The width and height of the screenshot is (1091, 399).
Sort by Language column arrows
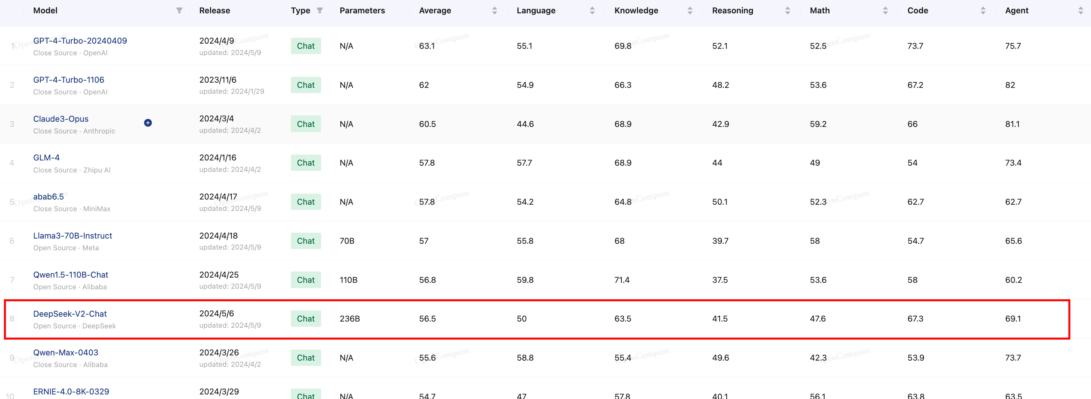(592, 11)
